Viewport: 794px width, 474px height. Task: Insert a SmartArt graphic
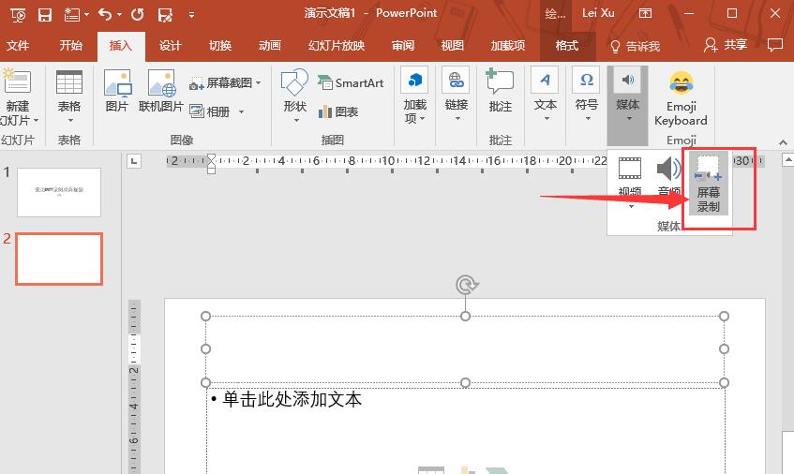[x=351, y=83]
